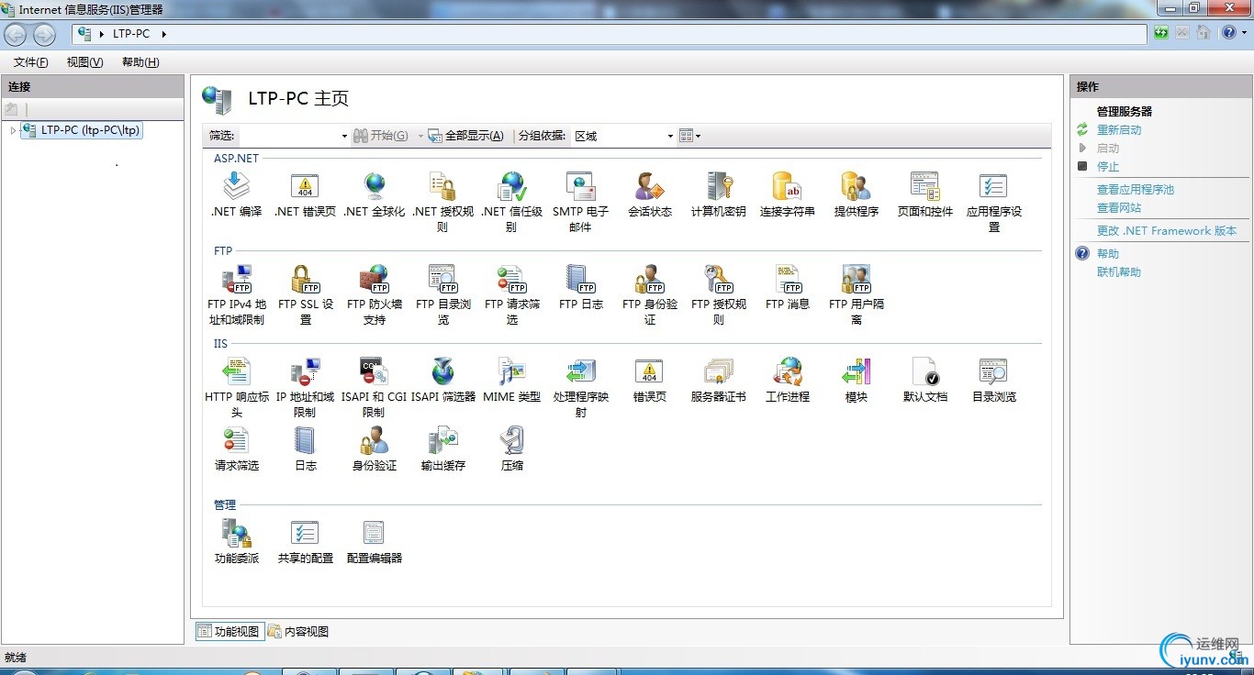Open the SMTP 电子邮件 feature
The image size is (1254, 675).
pyautogui.click(x=580, y=202)
